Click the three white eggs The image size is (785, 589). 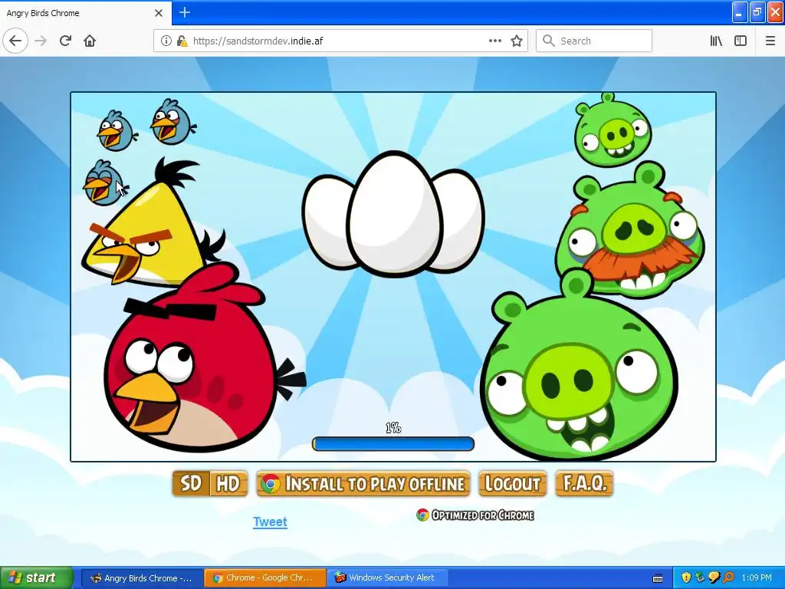pos(393,214)
